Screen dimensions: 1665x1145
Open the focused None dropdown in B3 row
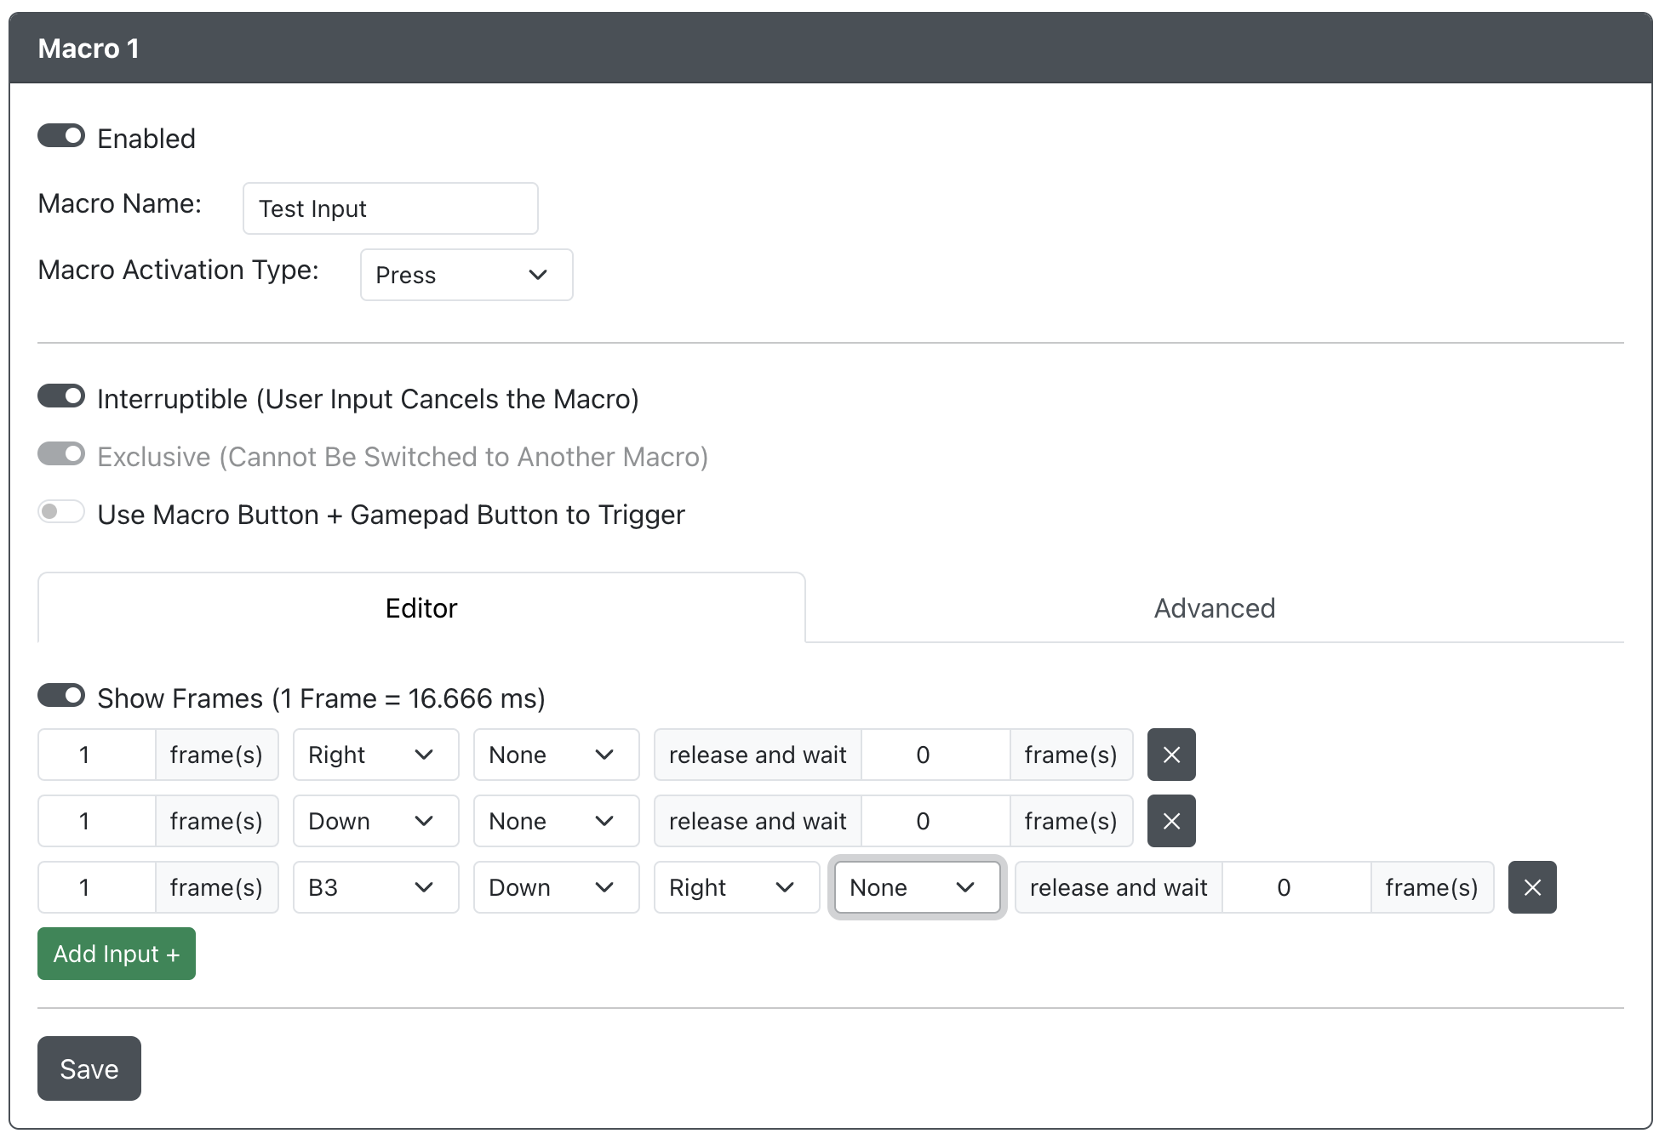918,887
